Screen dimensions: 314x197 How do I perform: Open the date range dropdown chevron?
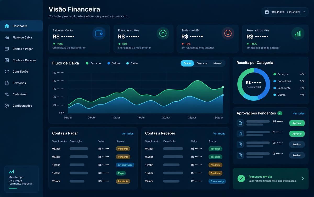click(304, 12)
